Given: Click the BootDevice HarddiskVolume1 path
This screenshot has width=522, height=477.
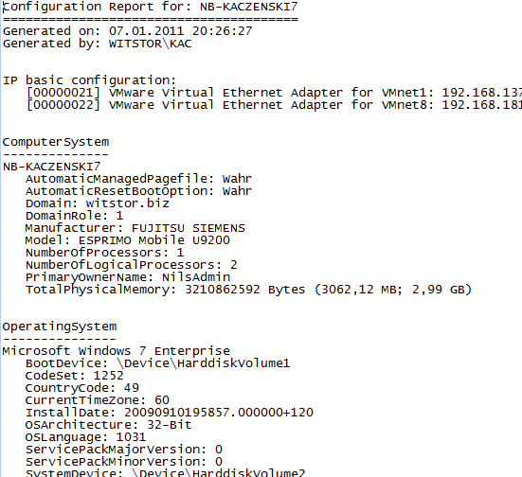Looking at the screenshot, I should (x=204, y=363).
